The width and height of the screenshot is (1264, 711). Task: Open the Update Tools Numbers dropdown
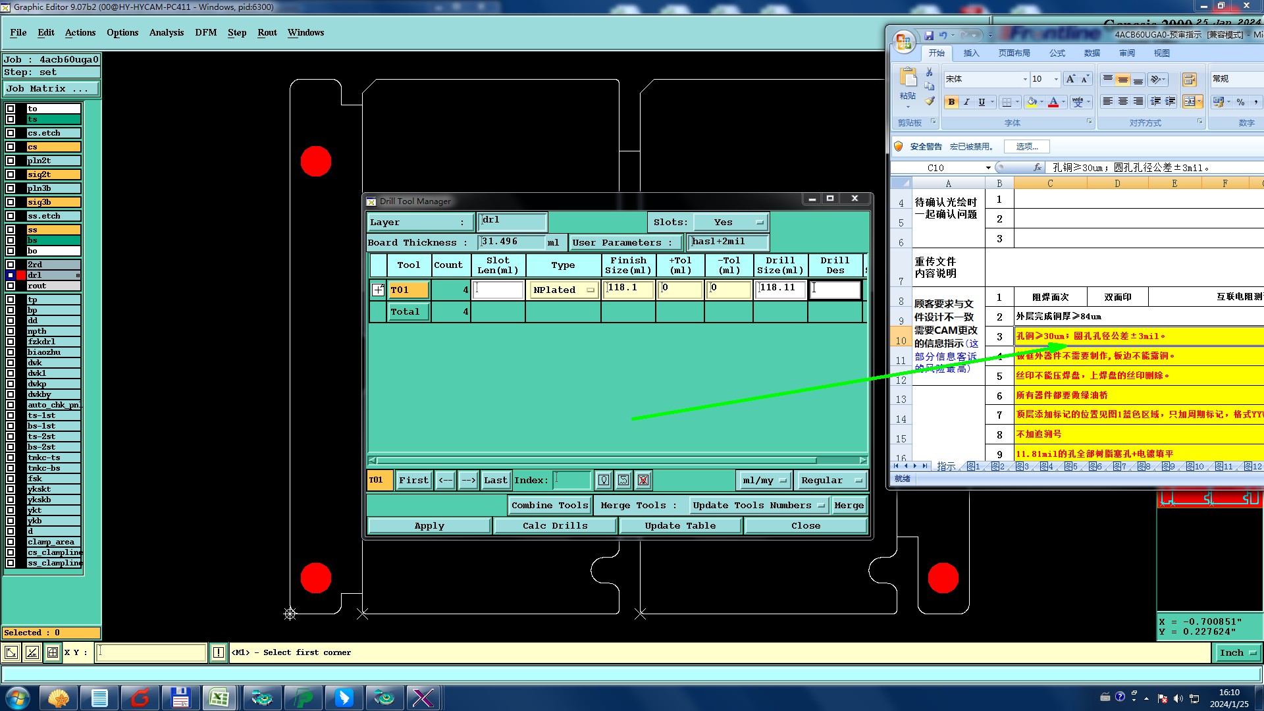point(758,506)
